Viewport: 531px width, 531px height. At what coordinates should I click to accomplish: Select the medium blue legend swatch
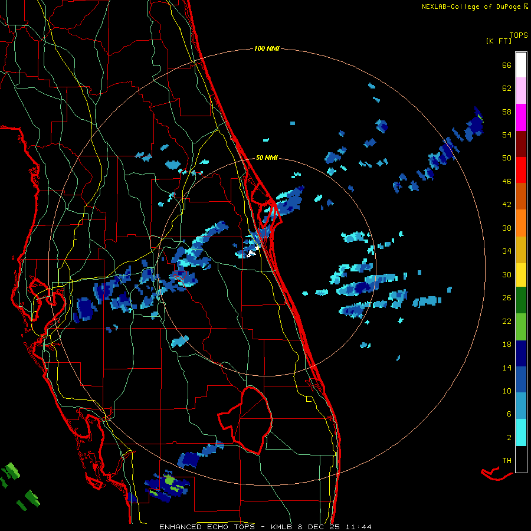click(x=521, y=379)
